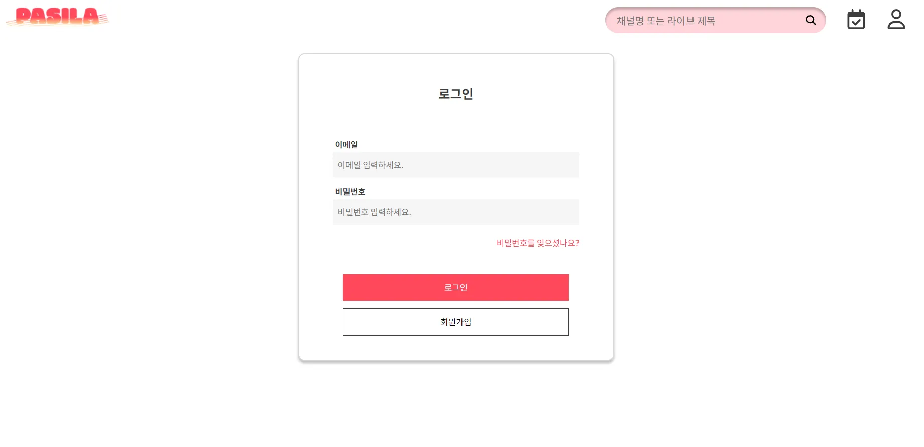Viewport: 924px width, 447px height.
Task: Click the 이메일 input field
Action: tap(455, 165)
